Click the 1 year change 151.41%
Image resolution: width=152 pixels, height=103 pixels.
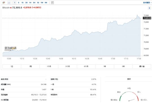(x=93, y=89)
